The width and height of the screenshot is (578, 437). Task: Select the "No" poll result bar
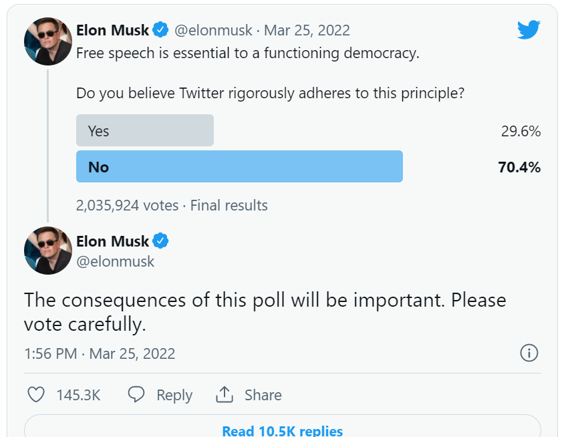click(239, 166)
